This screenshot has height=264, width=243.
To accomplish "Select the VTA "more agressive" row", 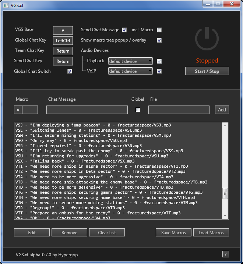I will [118, 177].
